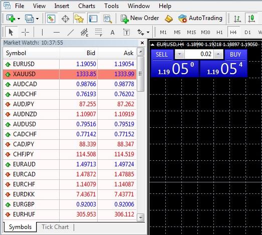Select the AUDJPY symbol row

click(70, 104)
